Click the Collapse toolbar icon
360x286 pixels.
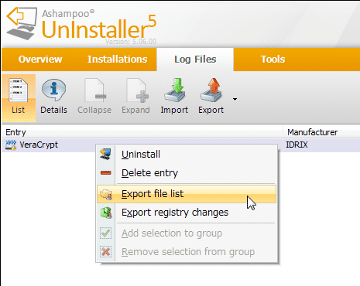point(94,90)
